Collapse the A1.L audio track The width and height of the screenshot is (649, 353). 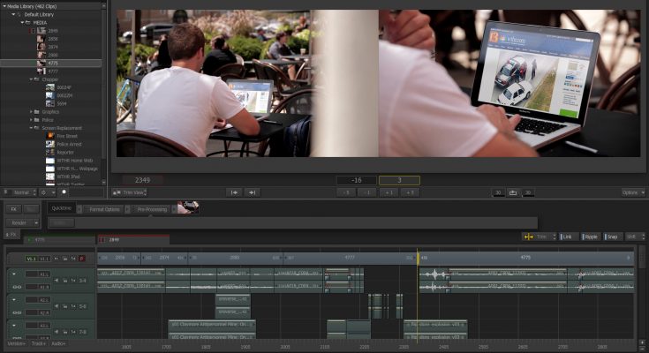[13, 274]
